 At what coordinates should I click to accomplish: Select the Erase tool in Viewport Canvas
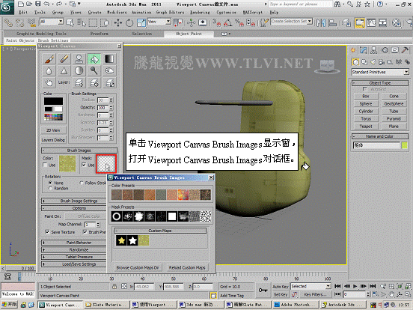(64, 59)
